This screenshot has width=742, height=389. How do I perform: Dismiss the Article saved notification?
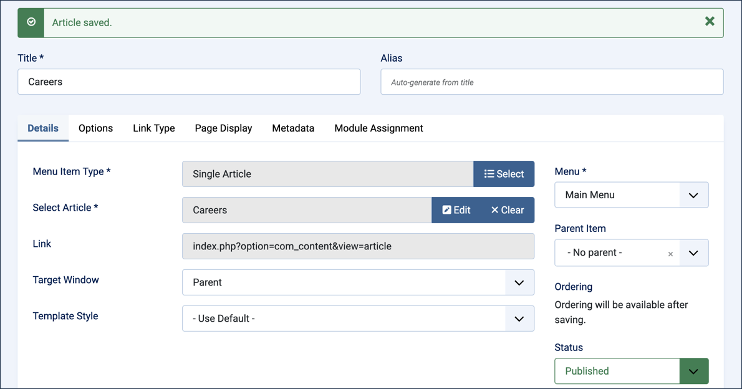710,21
